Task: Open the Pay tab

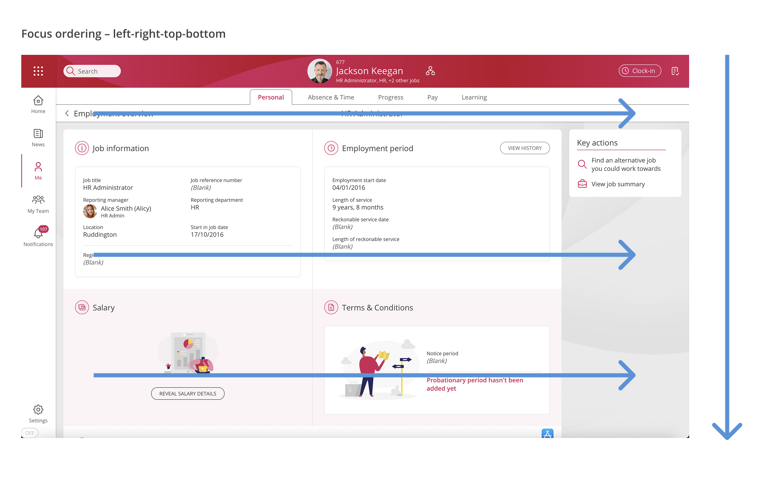Action: point(432,97)
